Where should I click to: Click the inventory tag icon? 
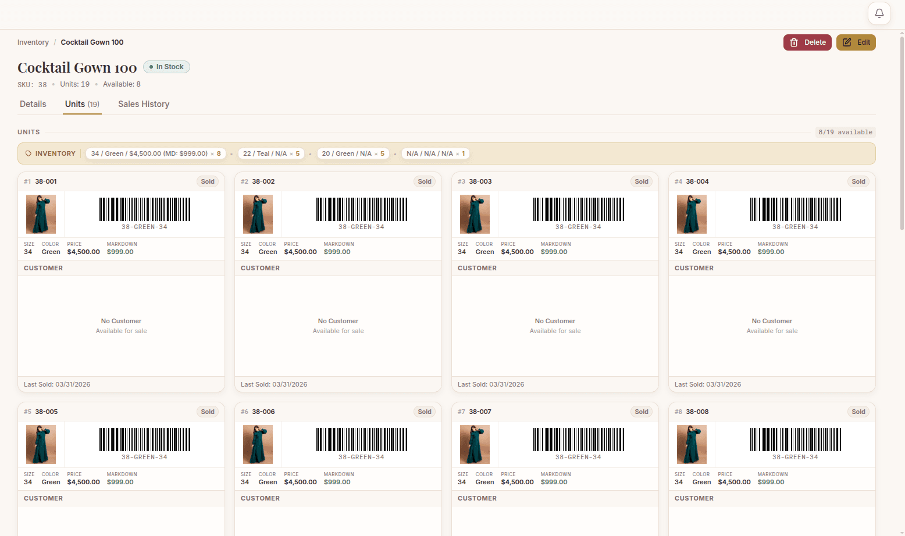[28, 153]
